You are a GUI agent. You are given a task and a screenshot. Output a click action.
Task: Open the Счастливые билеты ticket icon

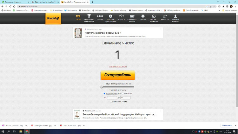pyautogui.click(x=132, y=16)
